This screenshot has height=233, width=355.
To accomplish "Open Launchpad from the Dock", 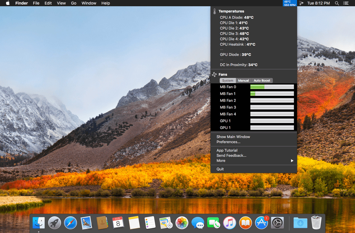I will [x=54, y=223].
